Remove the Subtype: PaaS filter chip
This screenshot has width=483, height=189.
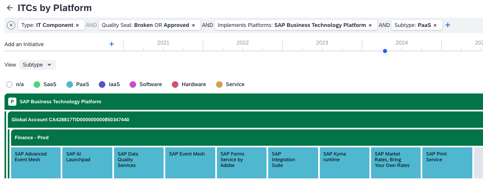pyautogui.click(x=435, y=25)
